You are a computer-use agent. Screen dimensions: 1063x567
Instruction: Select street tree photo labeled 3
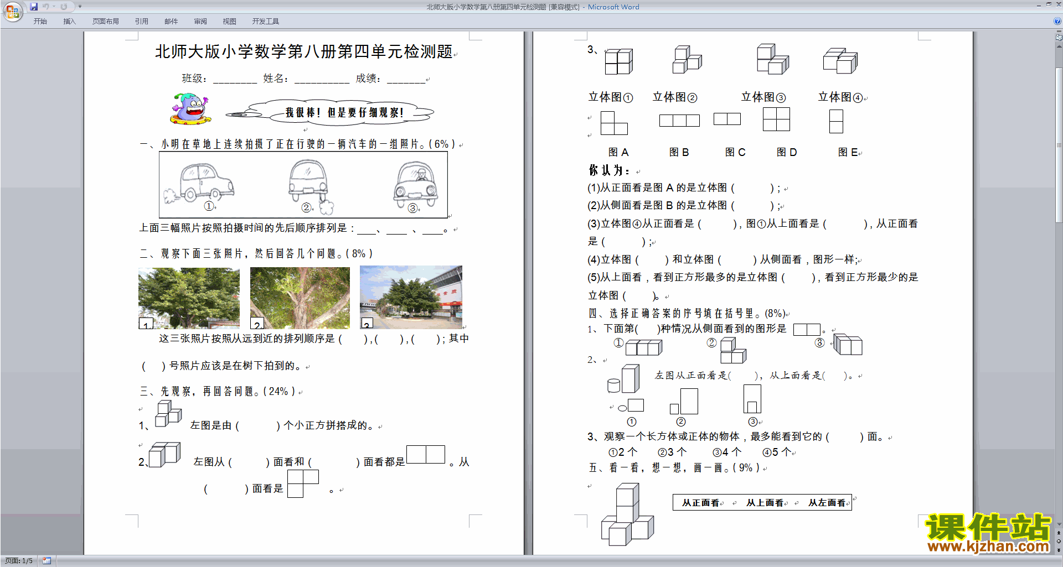coord(411,297)
